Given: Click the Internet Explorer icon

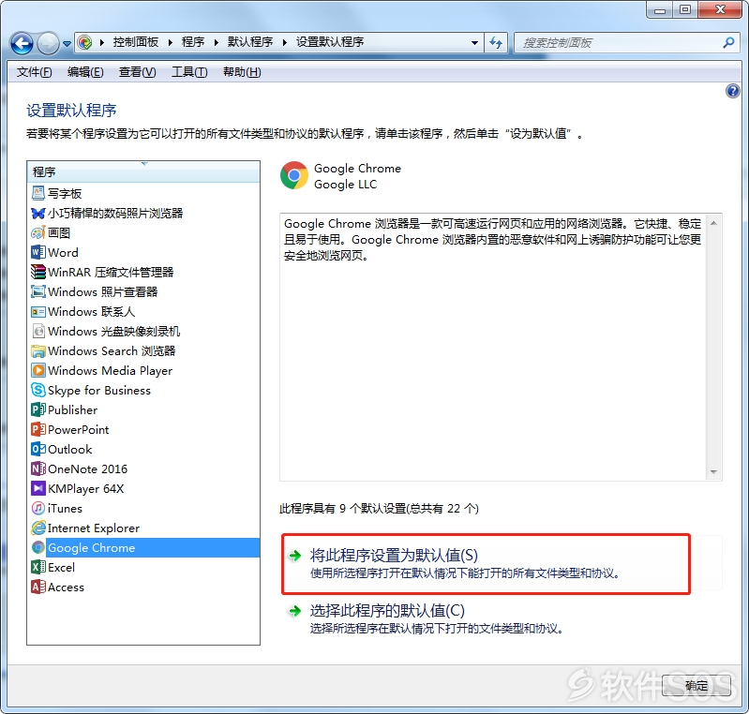Looking at the screenshot, I should click(38, 528).
